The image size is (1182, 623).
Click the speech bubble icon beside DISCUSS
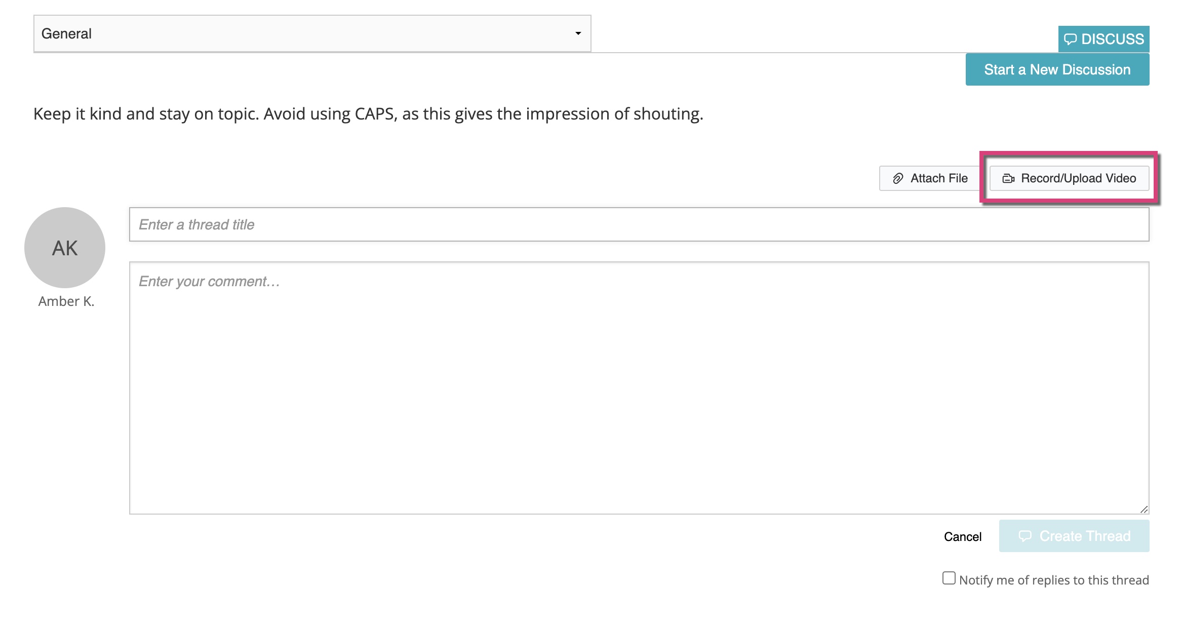pos(1070,39)
